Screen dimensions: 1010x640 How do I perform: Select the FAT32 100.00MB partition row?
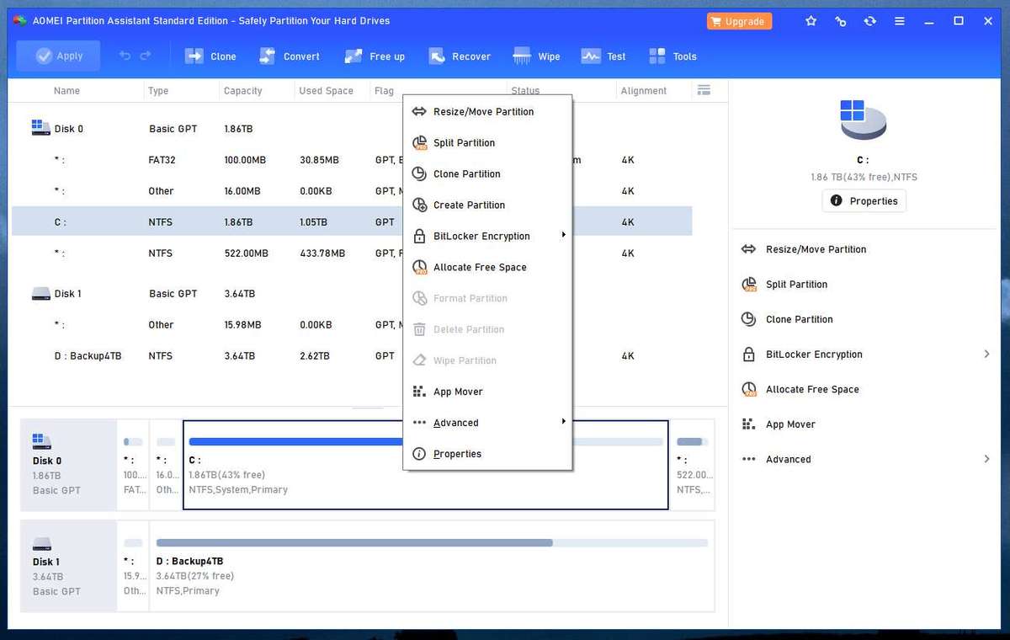tap(352, 160)
